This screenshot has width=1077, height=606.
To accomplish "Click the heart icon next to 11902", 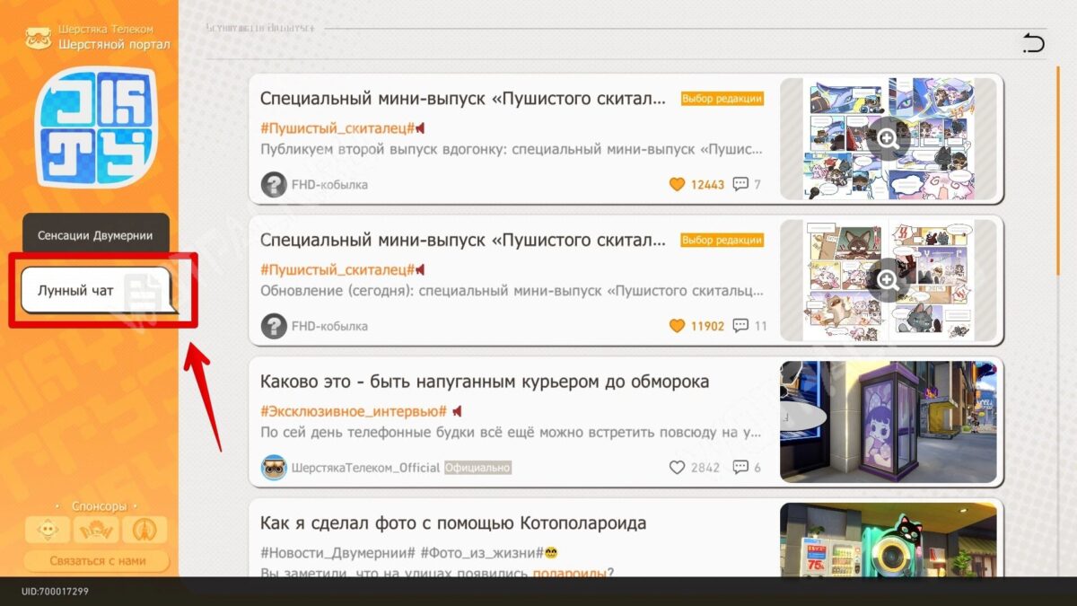I will (678, 326).
